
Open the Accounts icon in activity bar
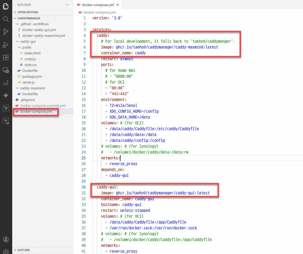click(6, 239)
